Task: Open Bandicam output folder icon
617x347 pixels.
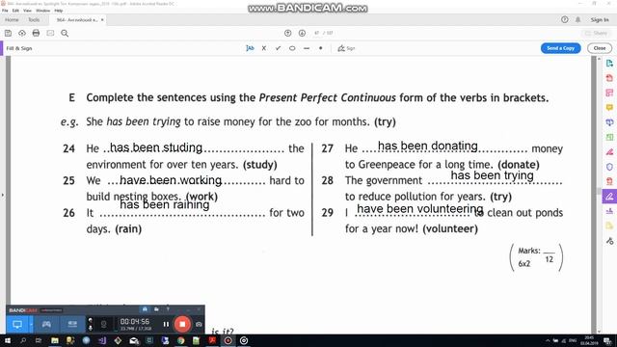Action: click(156, 309)
